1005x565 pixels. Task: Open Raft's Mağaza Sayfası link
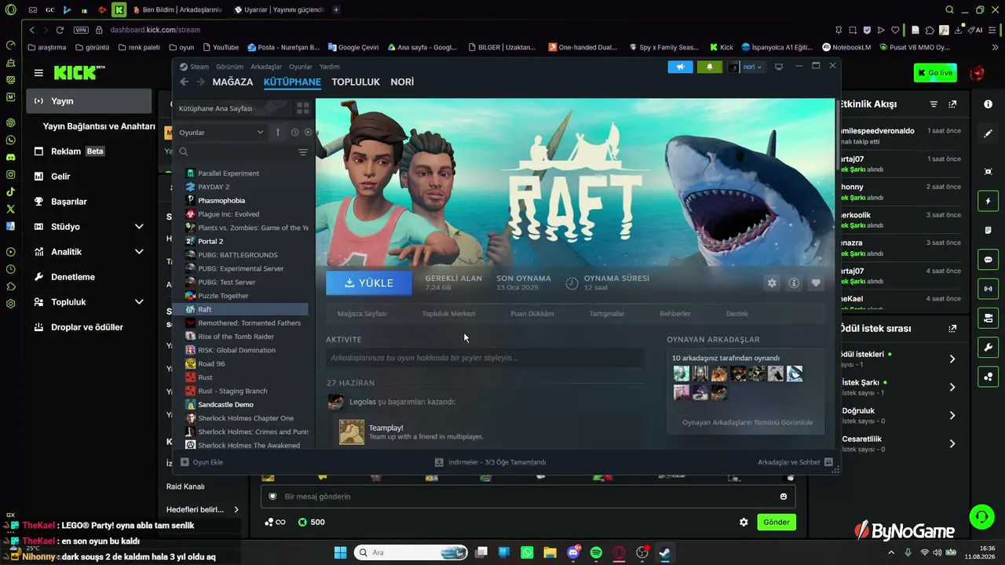[362, 314]
